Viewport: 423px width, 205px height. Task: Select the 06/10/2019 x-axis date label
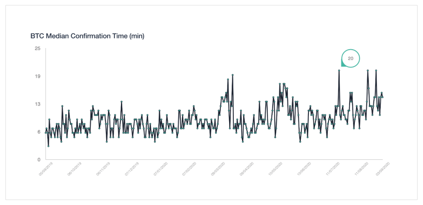click(75, 169)
